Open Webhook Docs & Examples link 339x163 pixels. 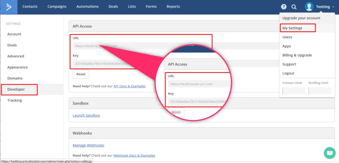pos(134,155)
